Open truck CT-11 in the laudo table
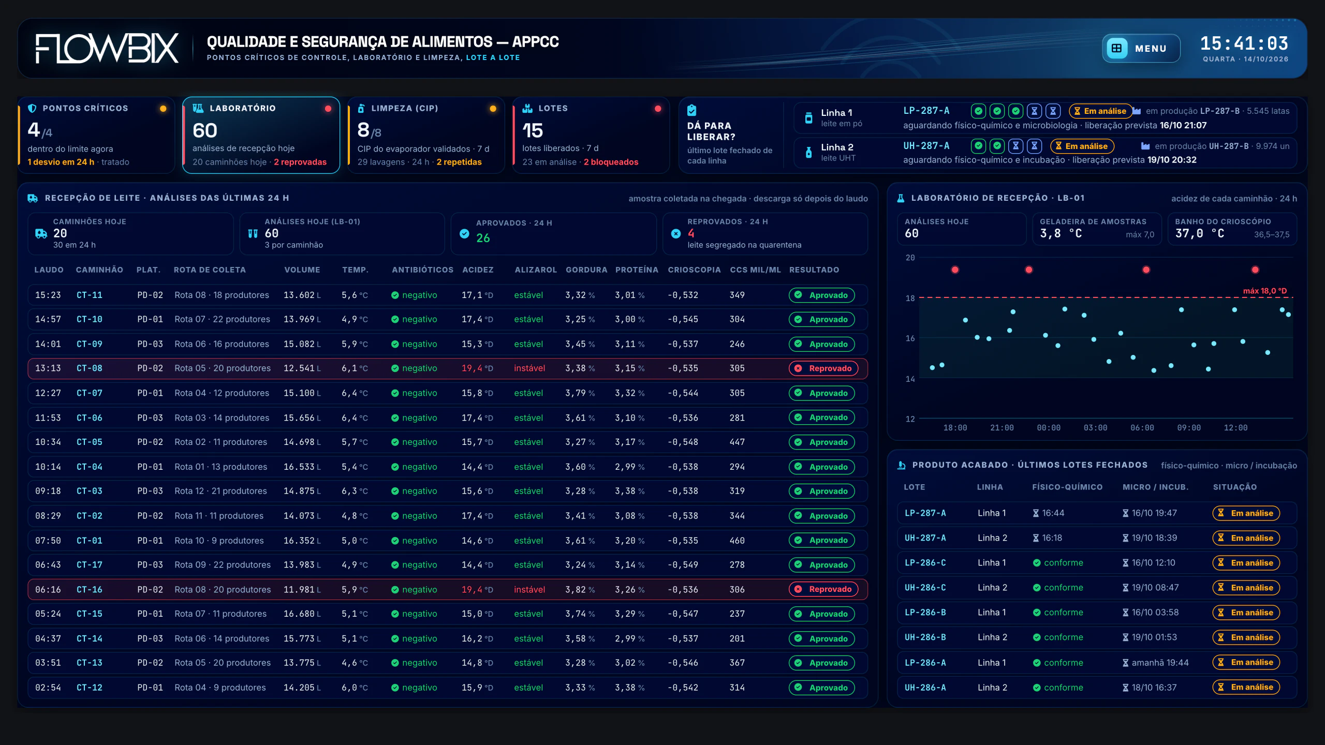 point(90,295)
